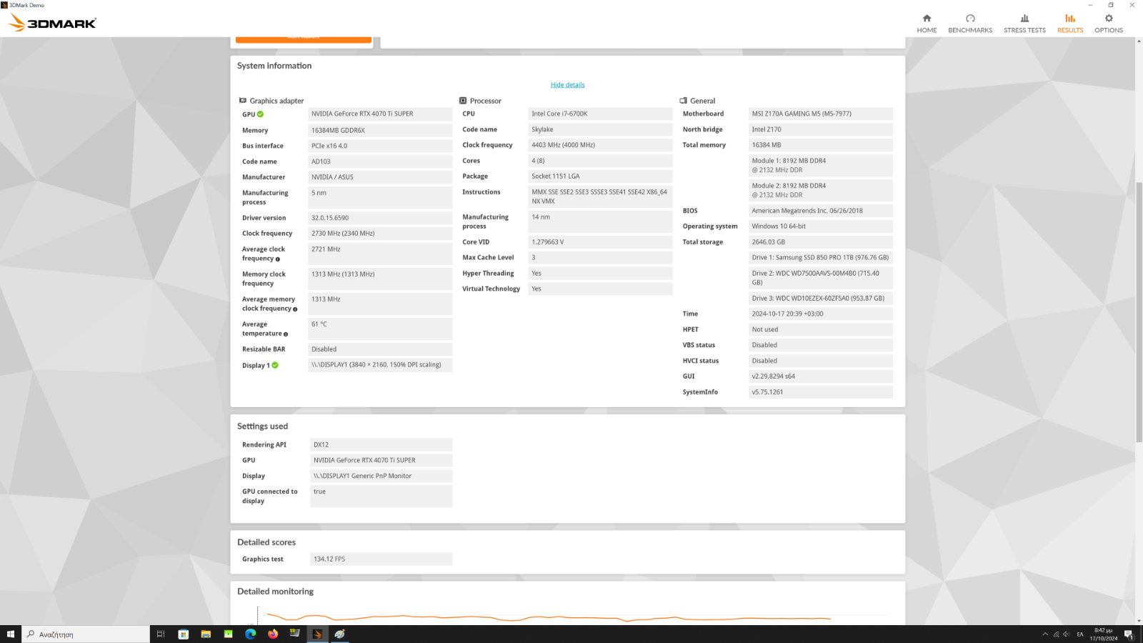The height and width of the screenshot is (643, 1143).
Task: Launch Firefox from the taskbar
Action: (273, 634)
